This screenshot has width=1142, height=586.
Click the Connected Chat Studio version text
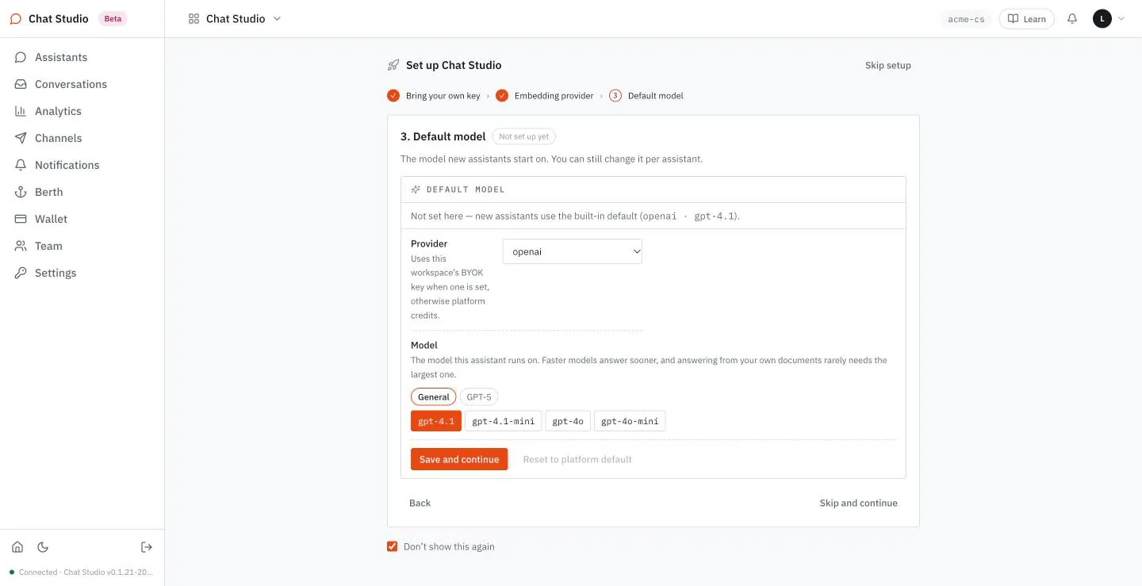(86, 572)
